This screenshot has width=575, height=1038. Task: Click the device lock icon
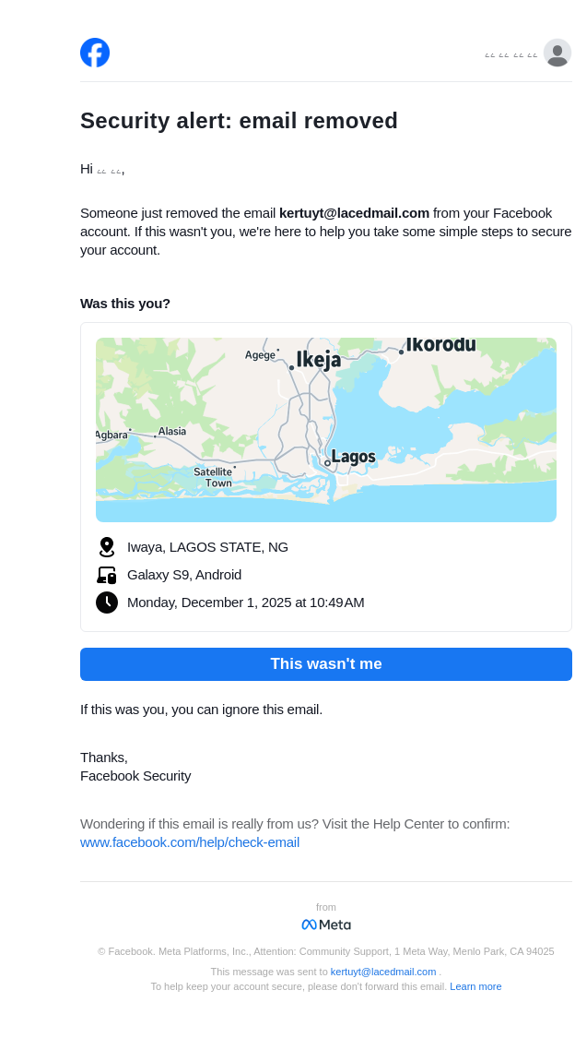point(107,575)
